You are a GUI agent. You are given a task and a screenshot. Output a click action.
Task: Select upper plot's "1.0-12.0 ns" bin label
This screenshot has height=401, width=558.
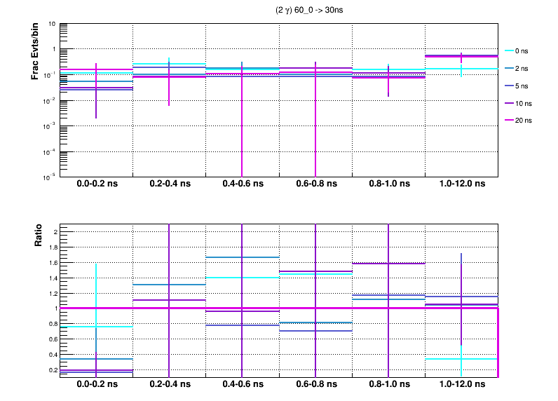click(x=461, y=184)
